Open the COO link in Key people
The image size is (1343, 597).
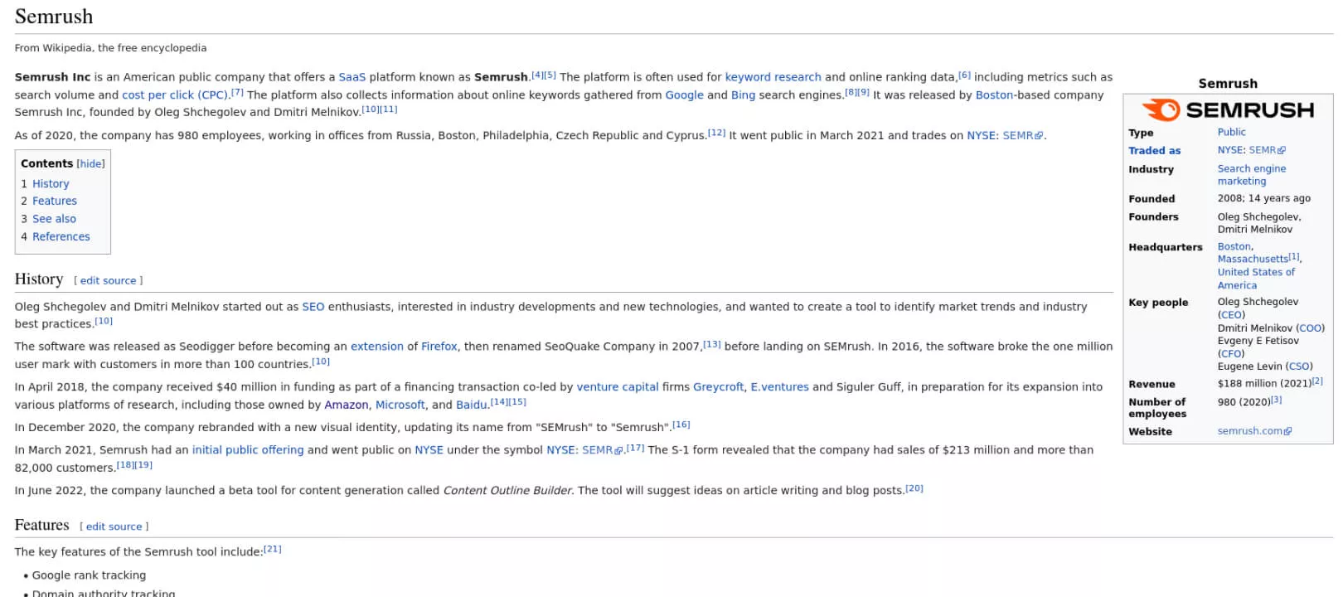(x=1310, y=328)
